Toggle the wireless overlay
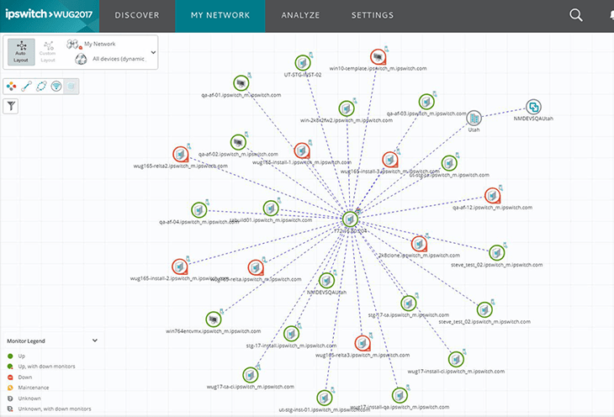Screen dimensions: 614x417 click(56, 86)
